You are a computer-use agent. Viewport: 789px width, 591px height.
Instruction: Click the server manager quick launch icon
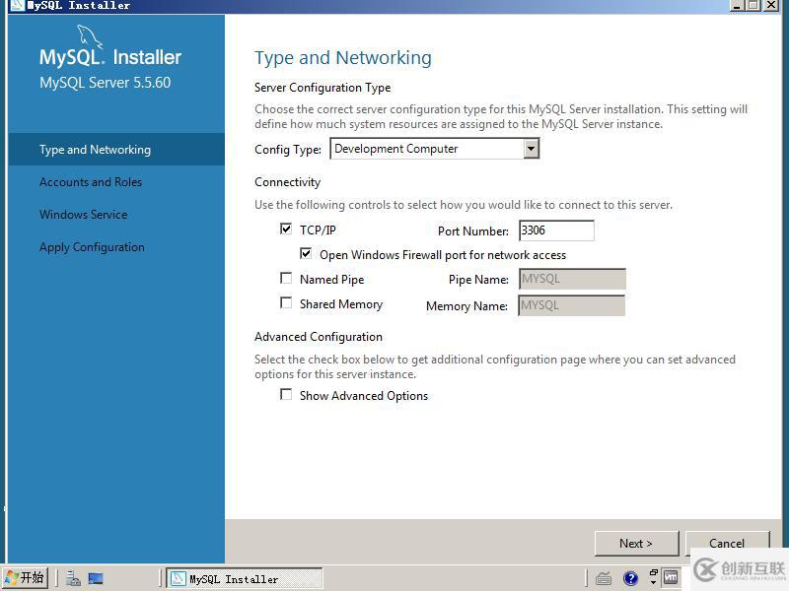pyautogui.click(x=73, y=579)
